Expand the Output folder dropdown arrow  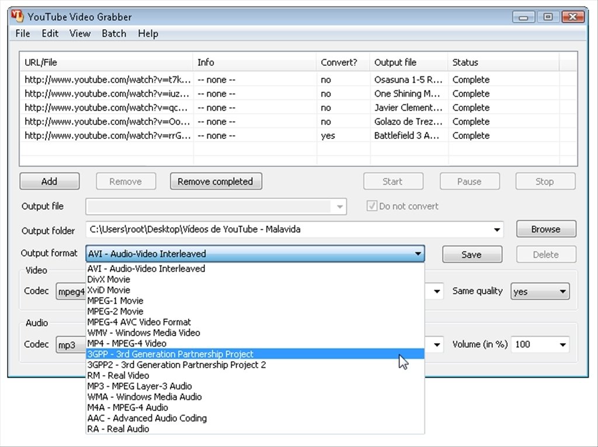[496, 229]
